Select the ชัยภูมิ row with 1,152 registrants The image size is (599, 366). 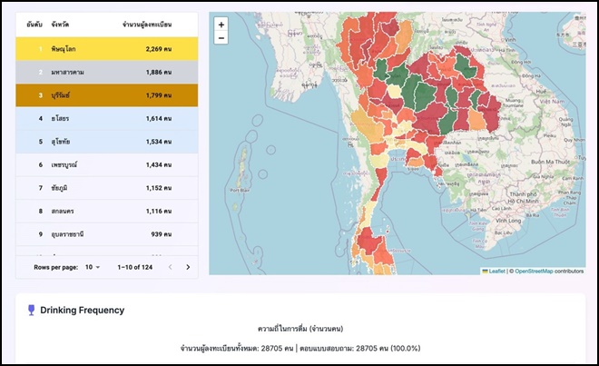[x=107, y=188]
